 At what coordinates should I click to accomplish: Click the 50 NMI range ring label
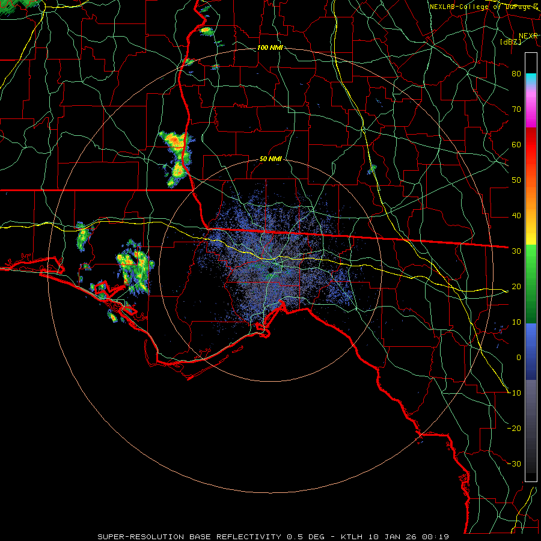(x=270, y=159)
